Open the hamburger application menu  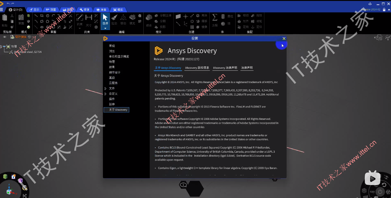(2, 9)
